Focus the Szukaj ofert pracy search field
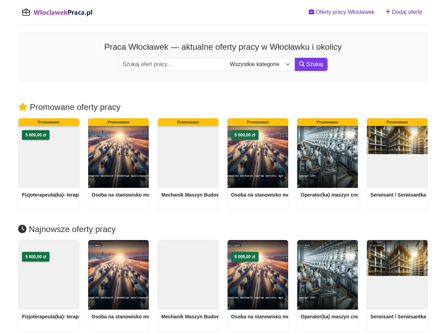The width and height of the screenshot is (446, 334). tap(172, 64)
